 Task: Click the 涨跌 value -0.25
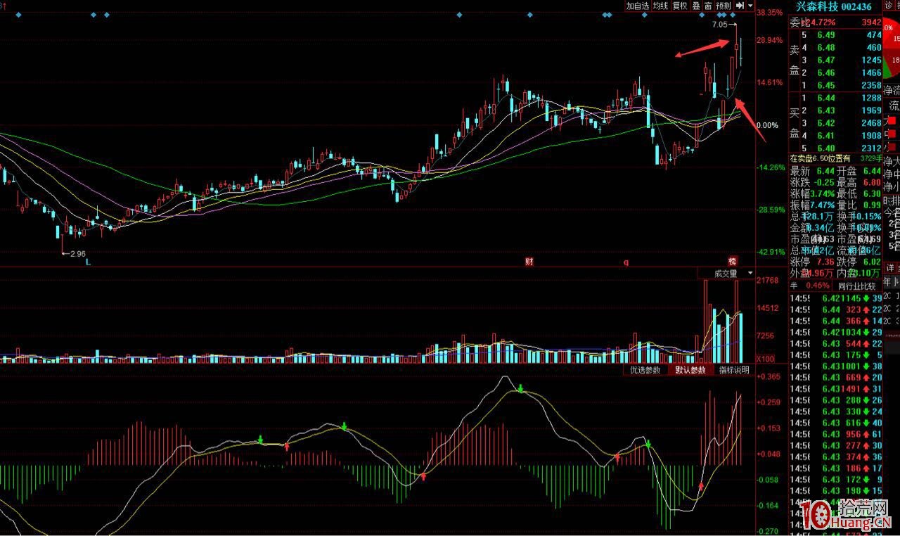824,183
